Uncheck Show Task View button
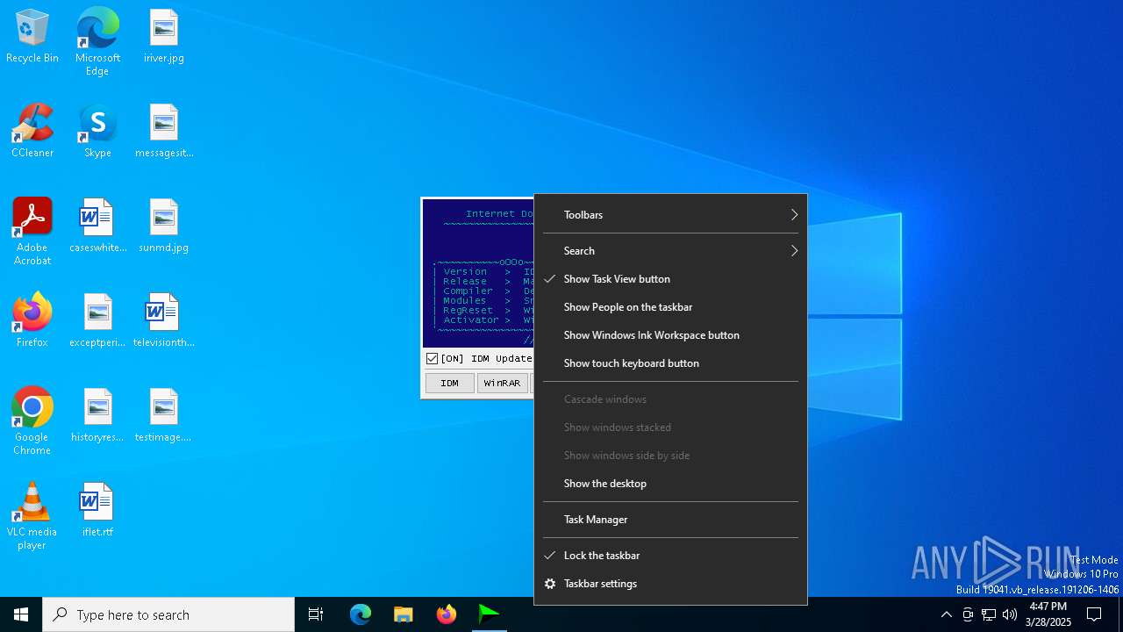The image size is (1123, 632). [670, 279]
